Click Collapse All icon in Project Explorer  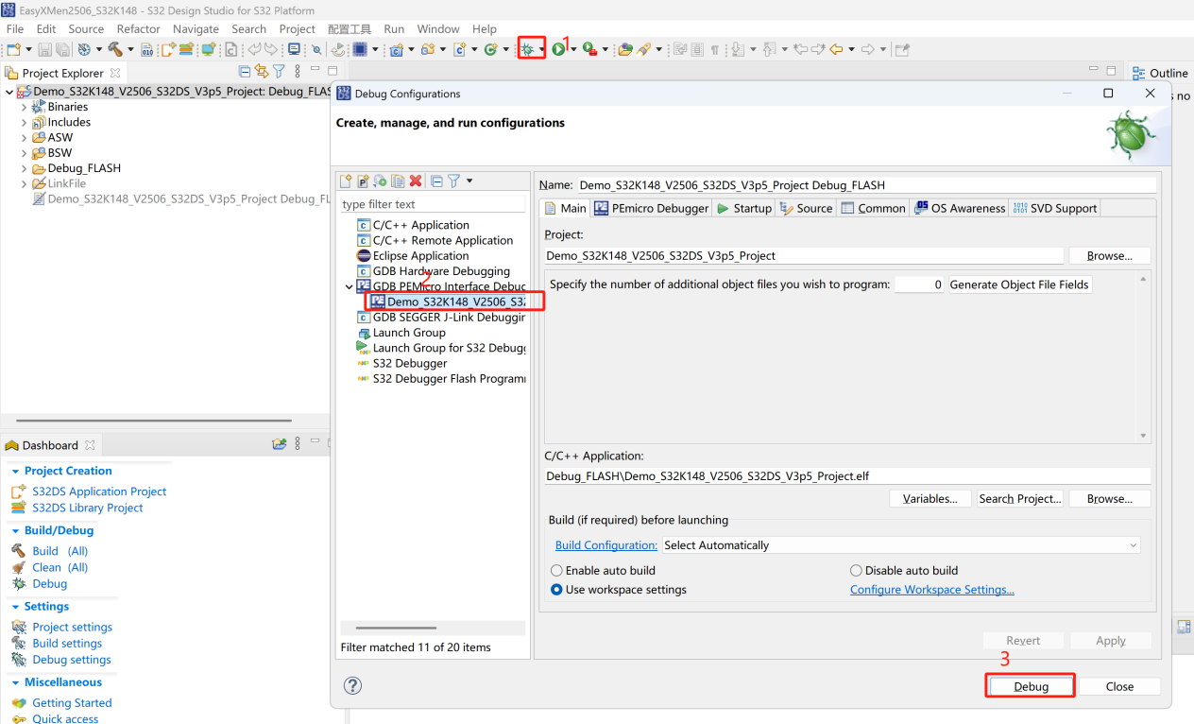(246, 72)
